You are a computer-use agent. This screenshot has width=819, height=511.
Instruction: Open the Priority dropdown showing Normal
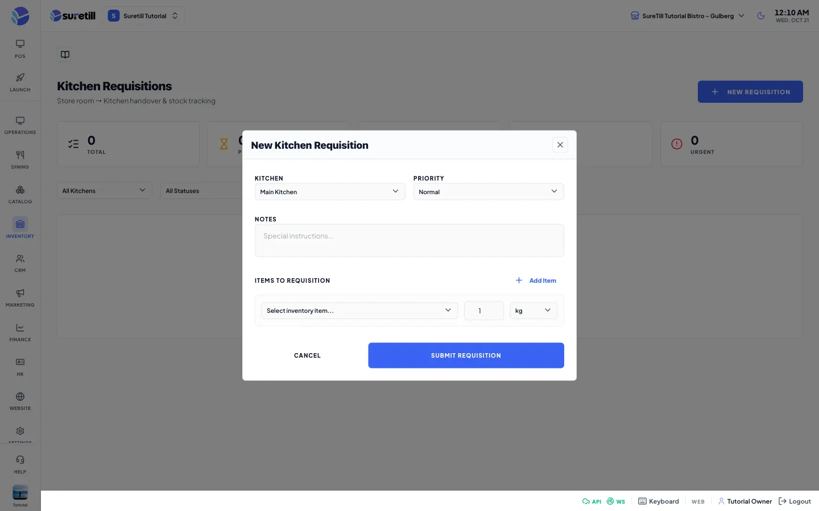point(489,192)
